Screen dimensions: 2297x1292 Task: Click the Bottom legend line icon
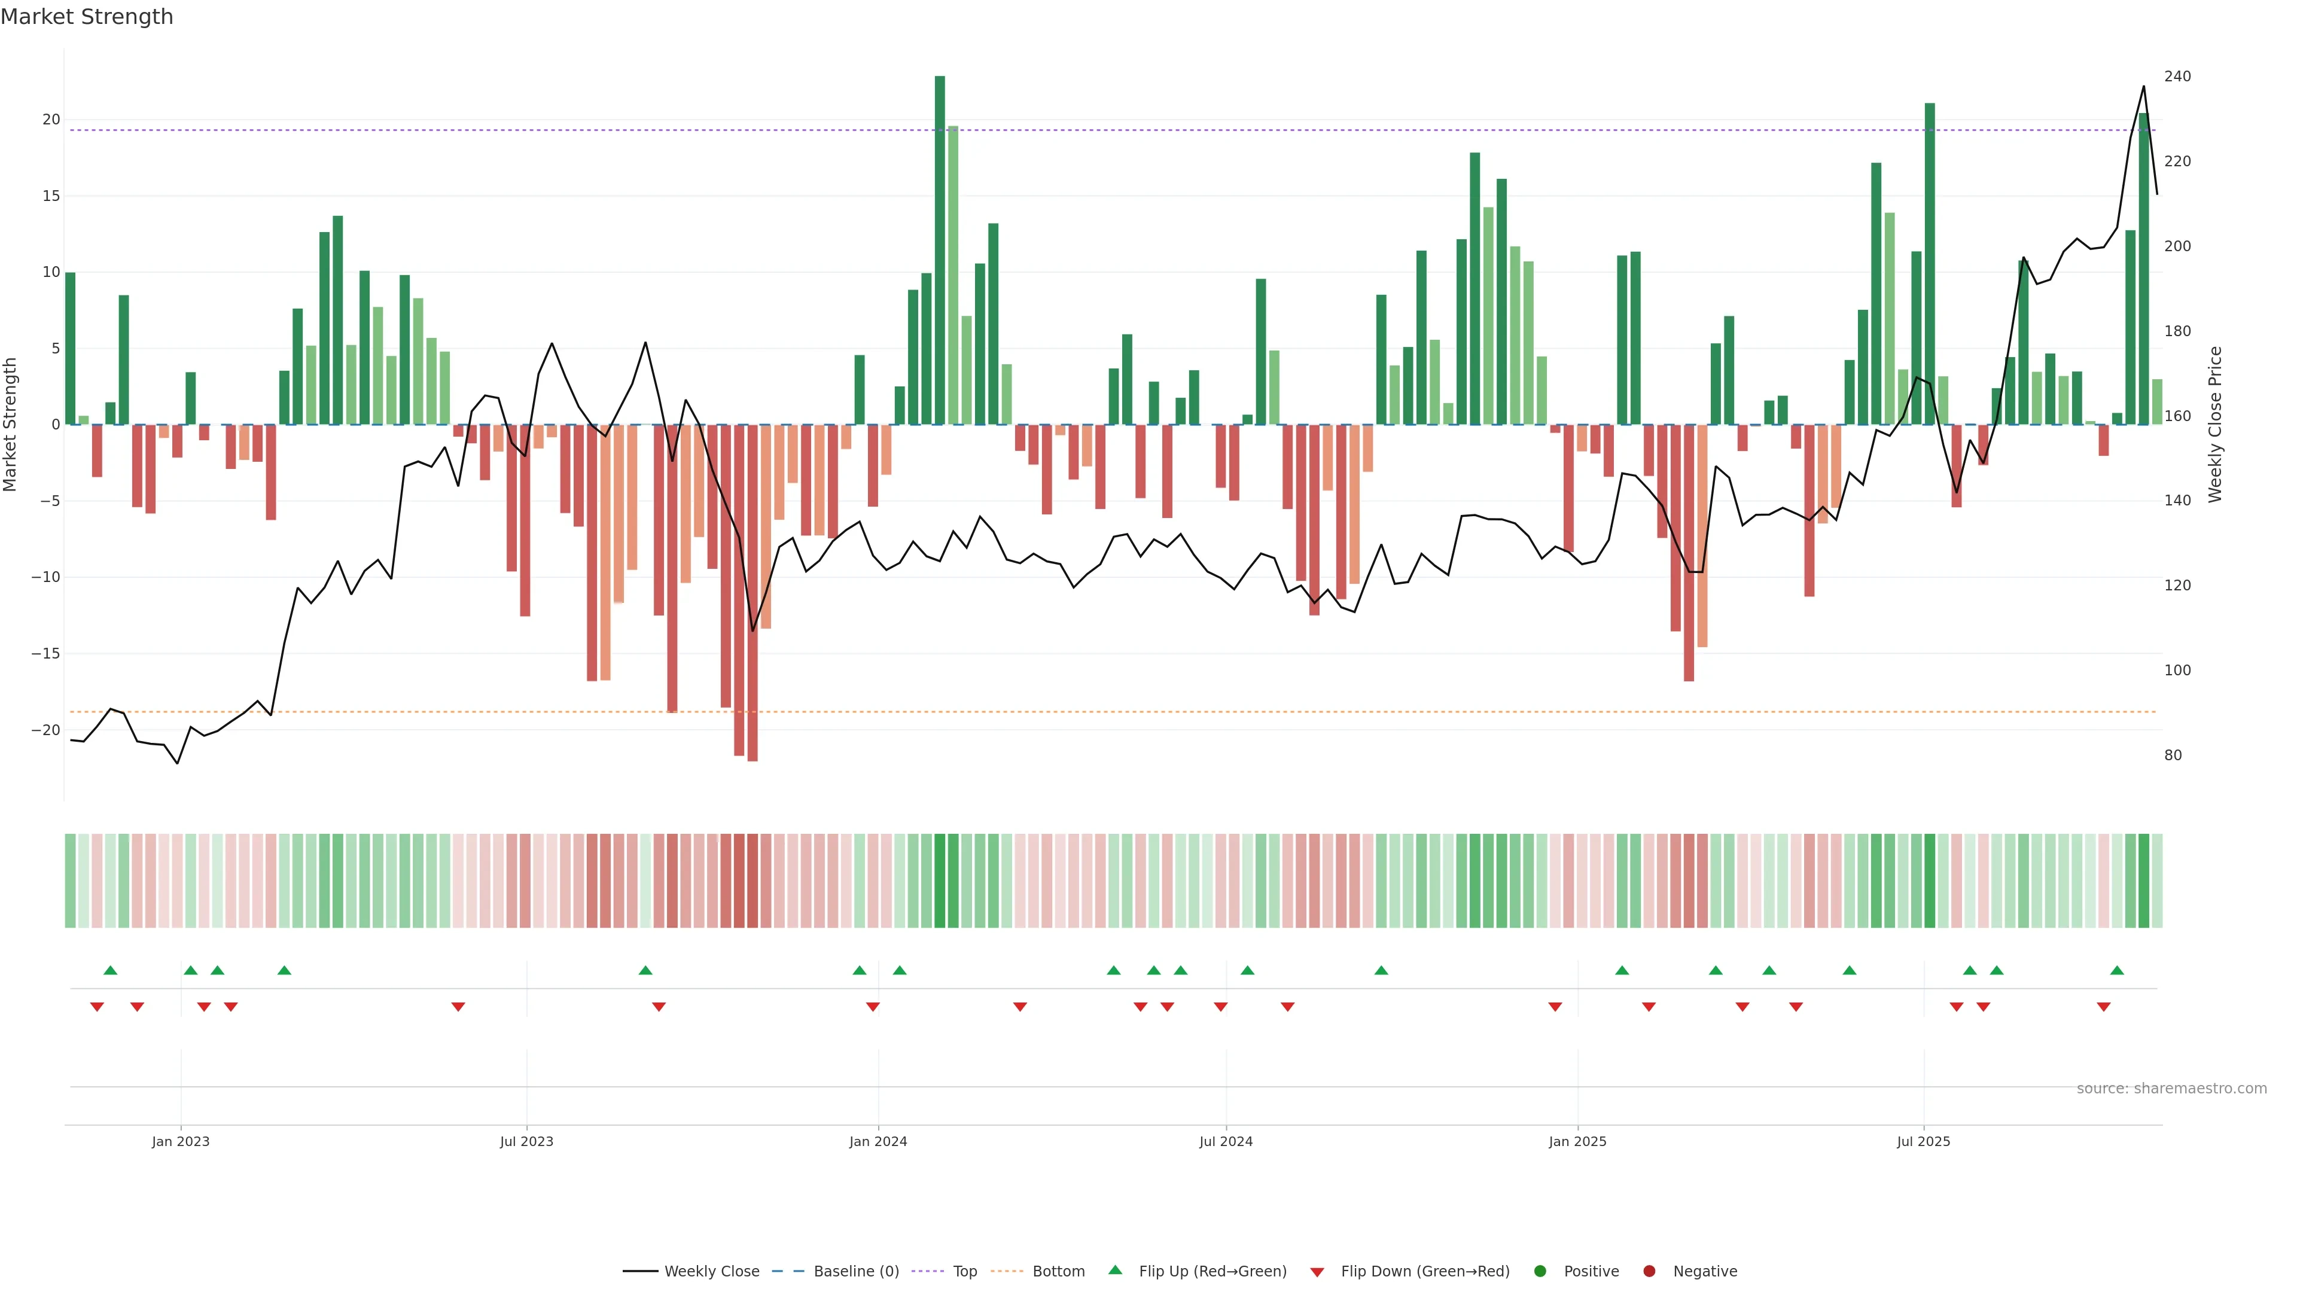(1007, 1272)
